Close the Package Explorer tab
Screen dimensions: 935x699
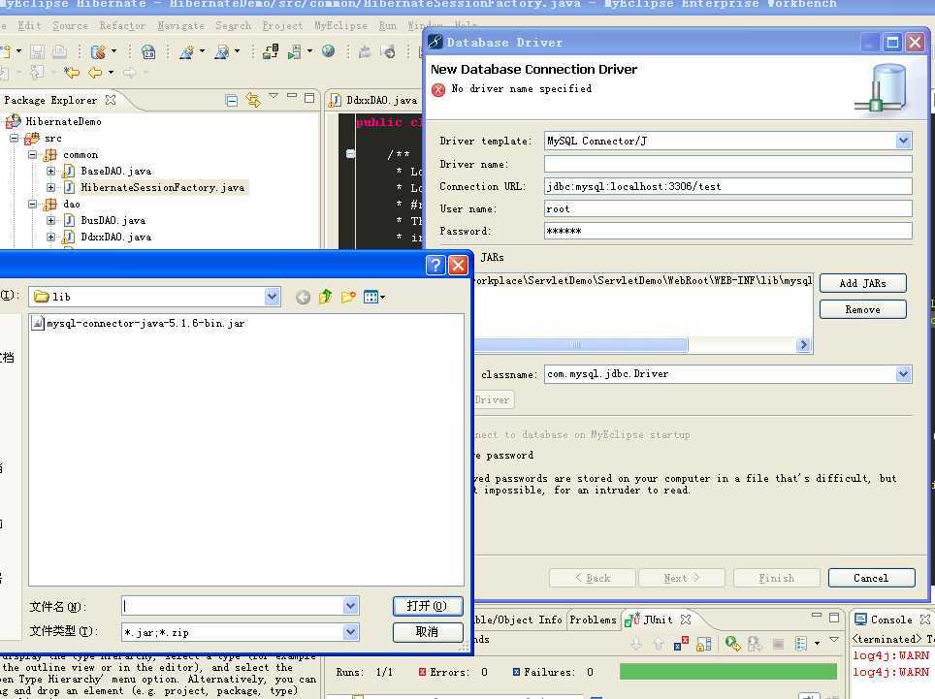click(x=111, y=100)
